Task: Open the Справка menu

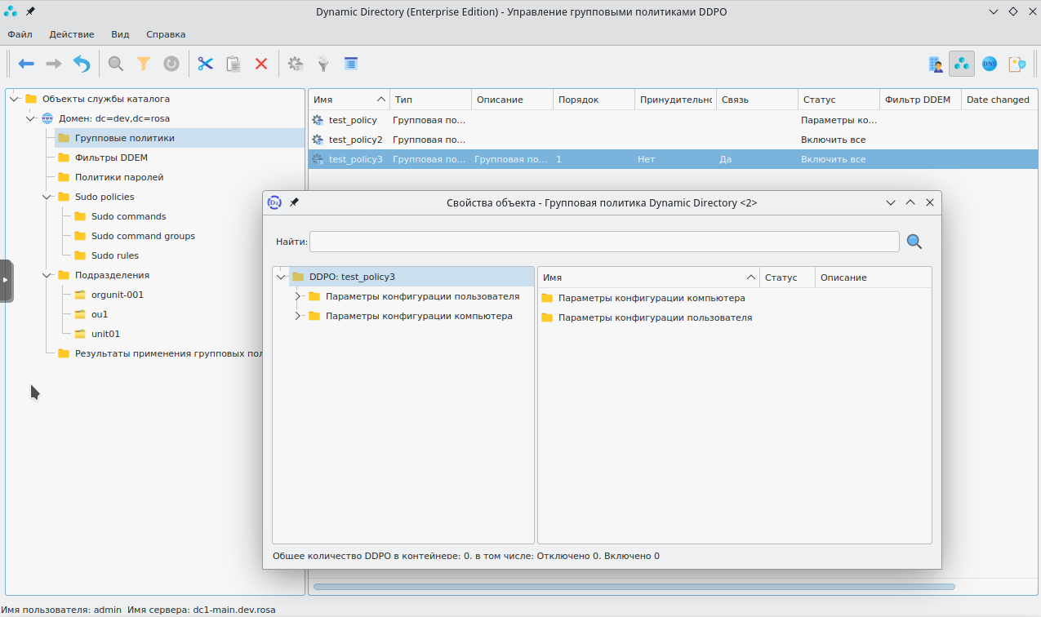Action: click(166, 34)
